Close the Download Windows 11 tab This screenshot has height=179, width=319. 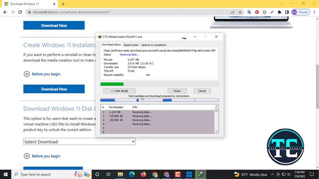tap(54, 4)
